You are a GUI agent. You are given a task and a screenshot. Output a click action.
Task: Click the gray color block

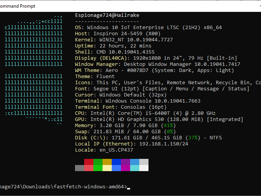[80, 168]
